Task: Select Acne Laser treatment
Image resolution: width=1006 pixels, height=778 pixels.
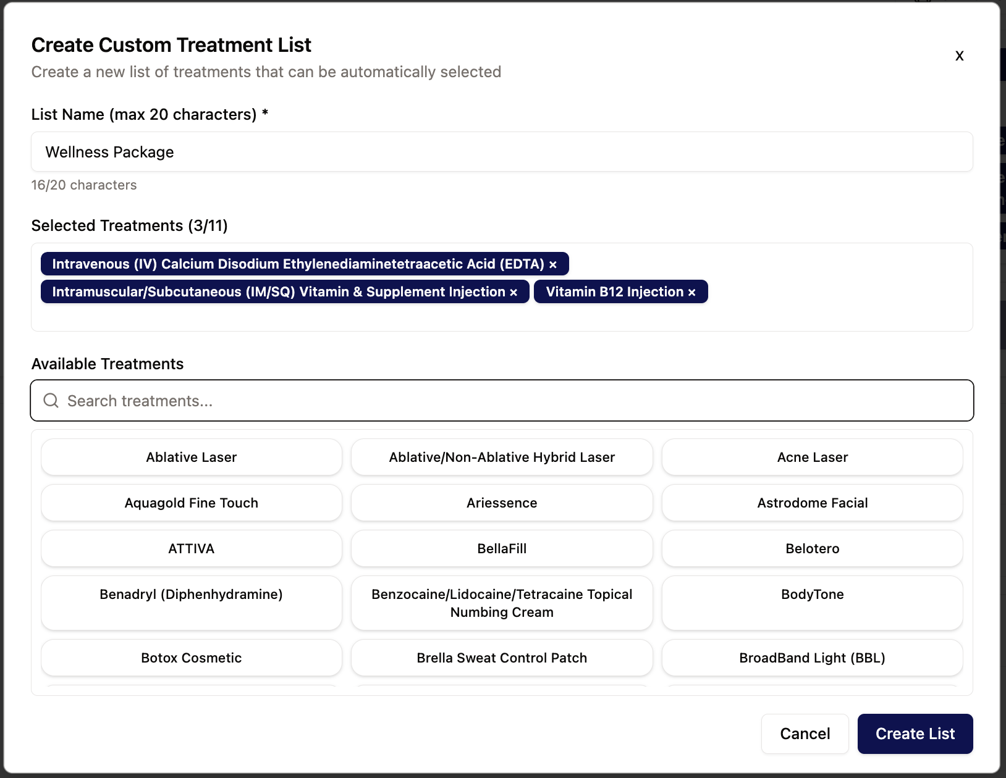Action: [812, 457]
